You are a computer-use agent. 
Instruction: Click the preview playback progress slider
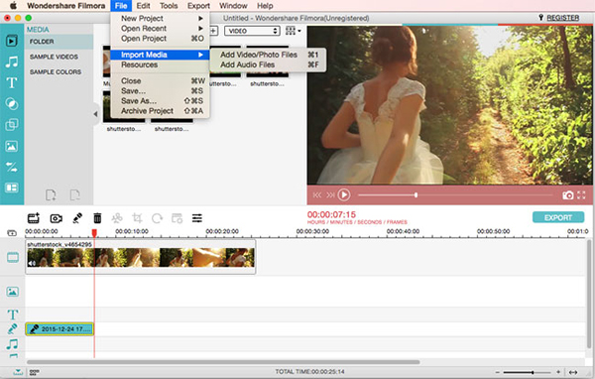[x=455, y=195]
